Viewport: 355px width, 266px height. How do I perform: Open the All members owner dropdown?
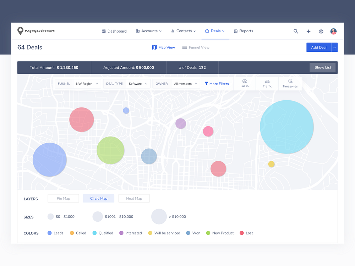click(x=185, y=83)
